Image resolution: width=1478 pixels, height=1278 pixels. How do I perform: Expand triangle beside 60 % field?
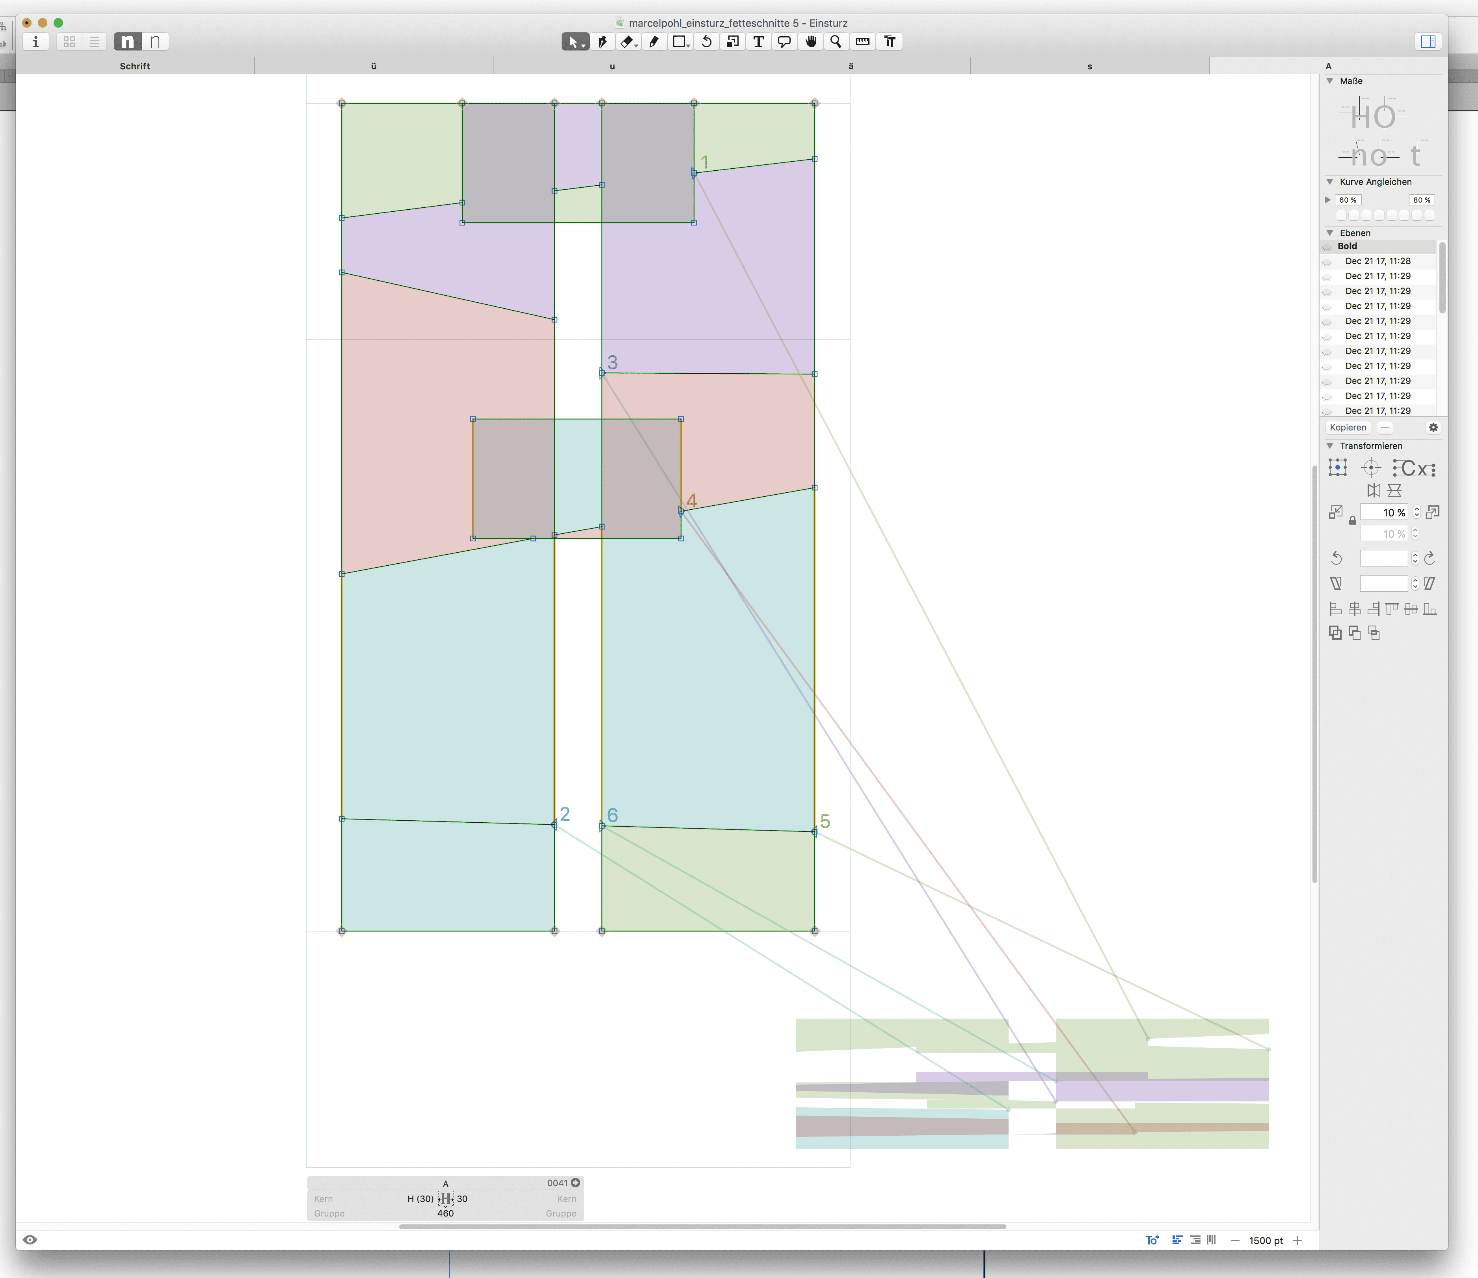1327,200
